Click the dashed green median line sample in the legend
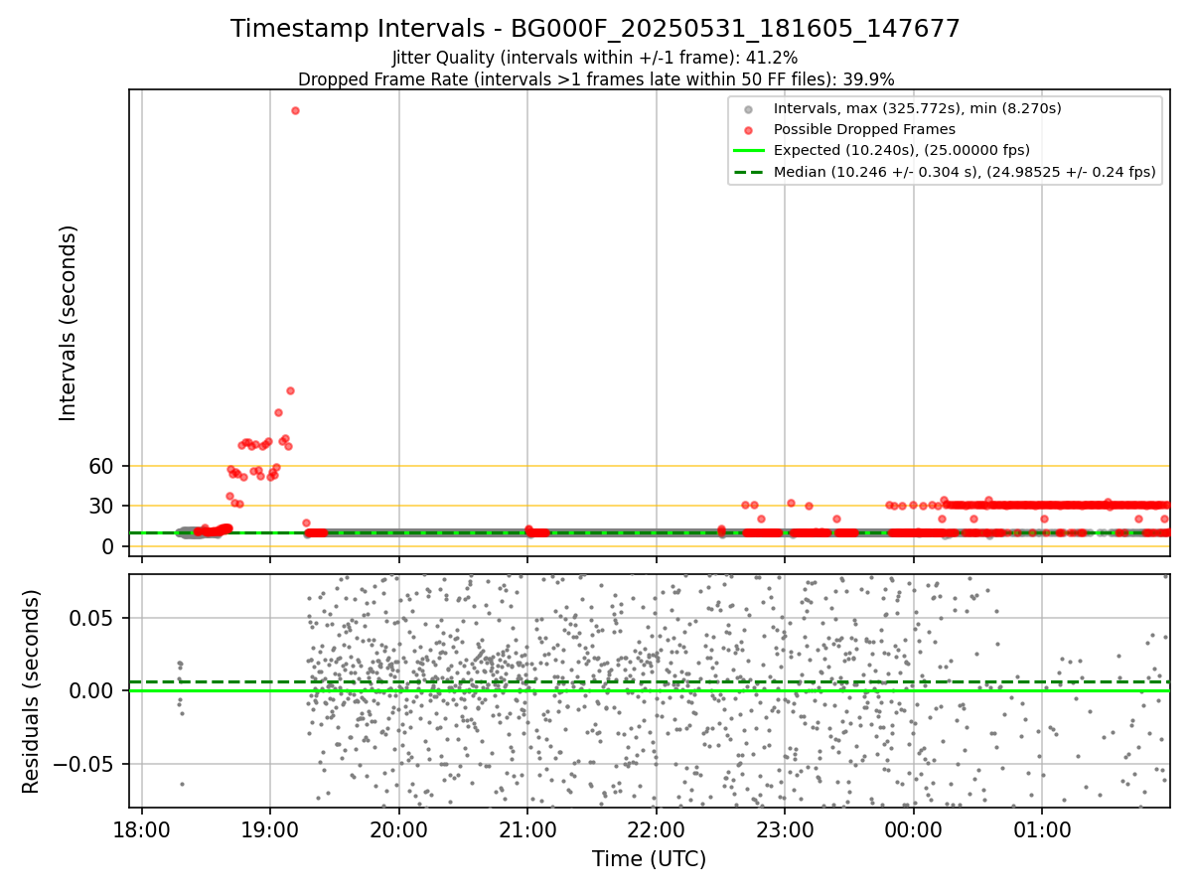1192x894 pixels. [749, 172]
